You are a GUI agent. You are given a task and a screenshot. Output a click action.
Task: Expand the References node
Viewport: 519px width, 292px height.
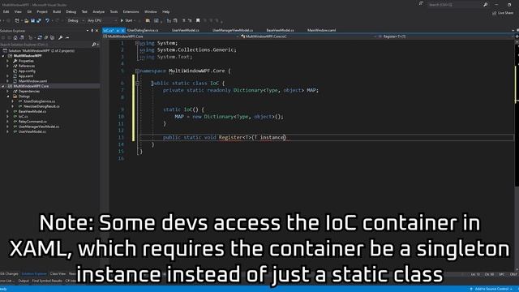pyautogui.click(x=8, y=66)
